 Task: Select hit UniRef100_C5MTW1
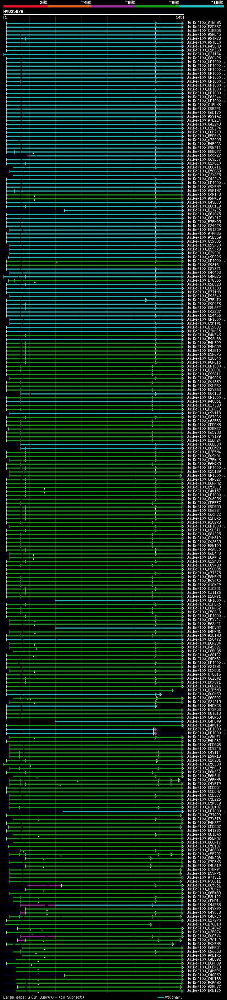coord(204,323)
